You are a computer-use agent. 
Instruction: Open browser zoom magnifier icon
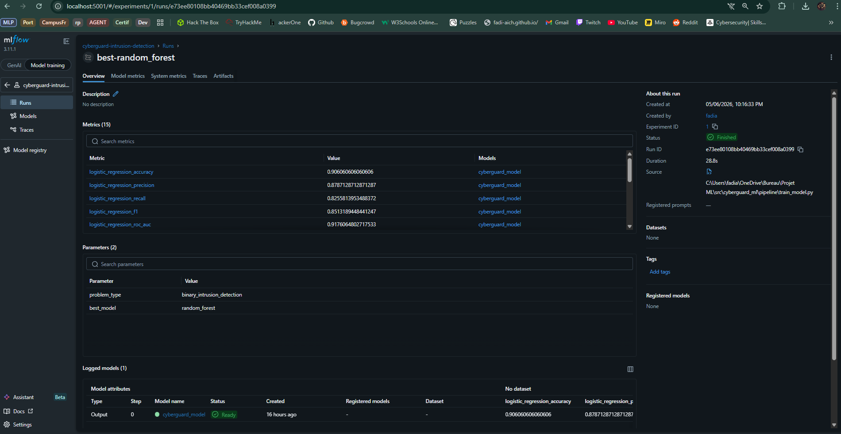[x=745, y=6]
